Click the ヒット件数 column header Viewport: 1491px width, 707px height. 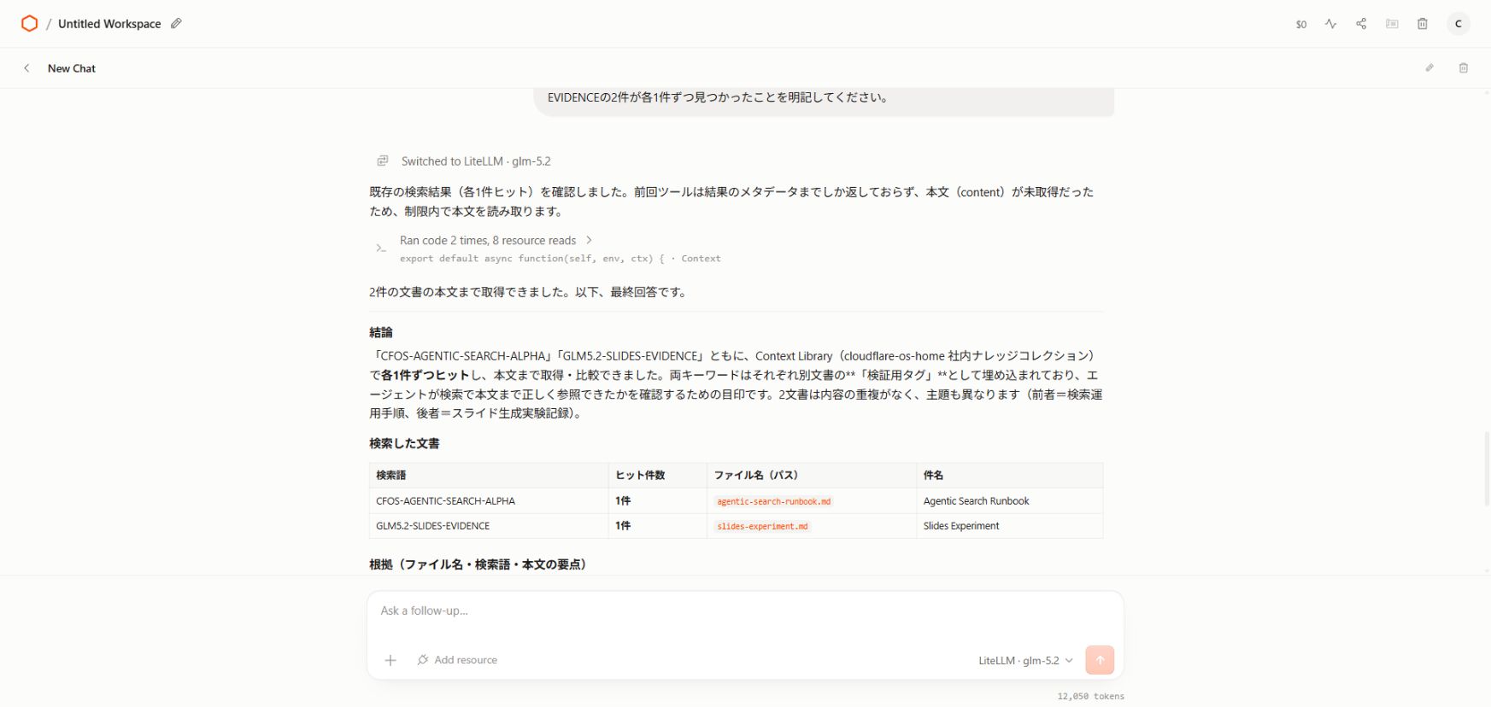pyautogui.click(x=658, y=476)
